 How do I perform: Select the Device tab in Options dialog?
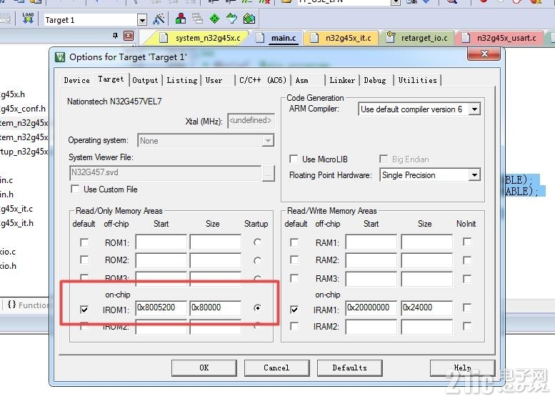(x=77, y=80)
